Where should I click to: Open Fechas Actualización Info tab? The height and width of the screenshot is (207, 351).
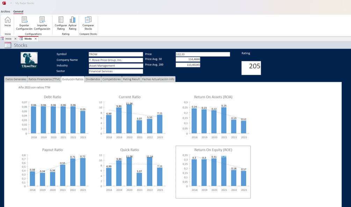158,79
